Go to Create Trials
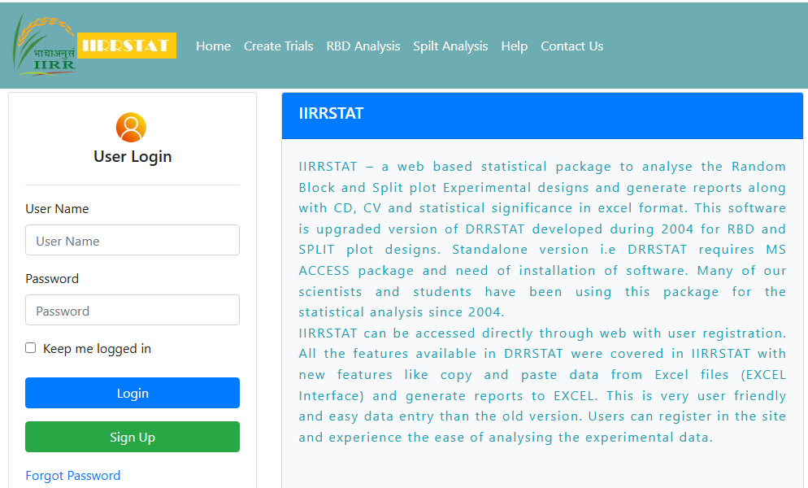Viewport: 808px width, 488px height. 278,46
